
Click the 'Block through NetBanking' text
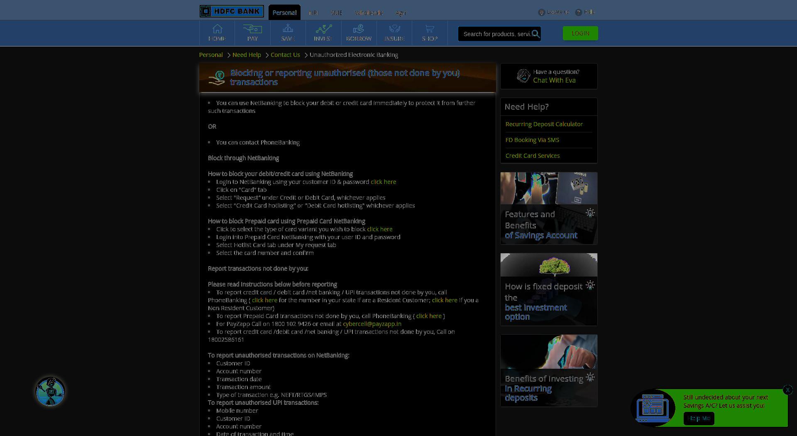243,158
